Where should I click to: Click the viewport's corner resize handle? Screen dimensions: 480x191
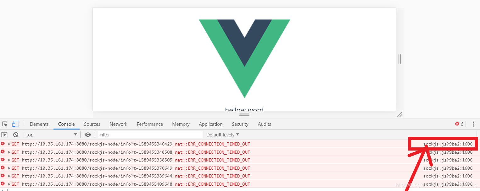coord(400,115)
